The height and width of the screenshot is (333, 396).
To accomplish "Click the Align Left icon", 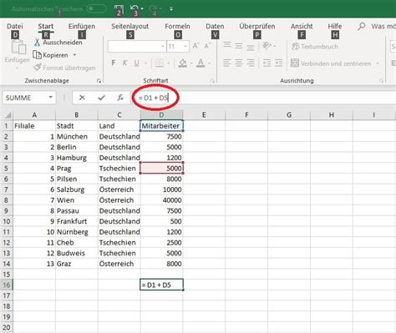I will [227, 63].
